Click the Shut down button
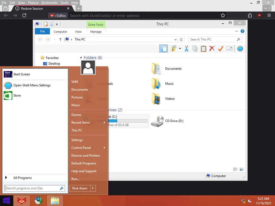 [x=79, y=188]
